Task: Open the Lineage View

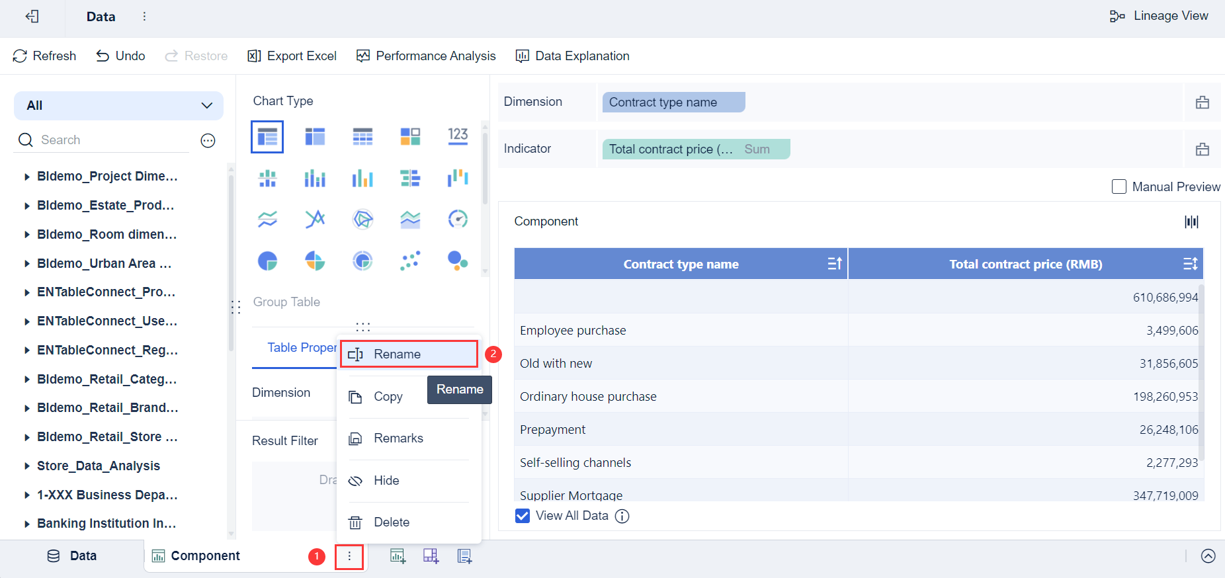Action: point(1159,16)
